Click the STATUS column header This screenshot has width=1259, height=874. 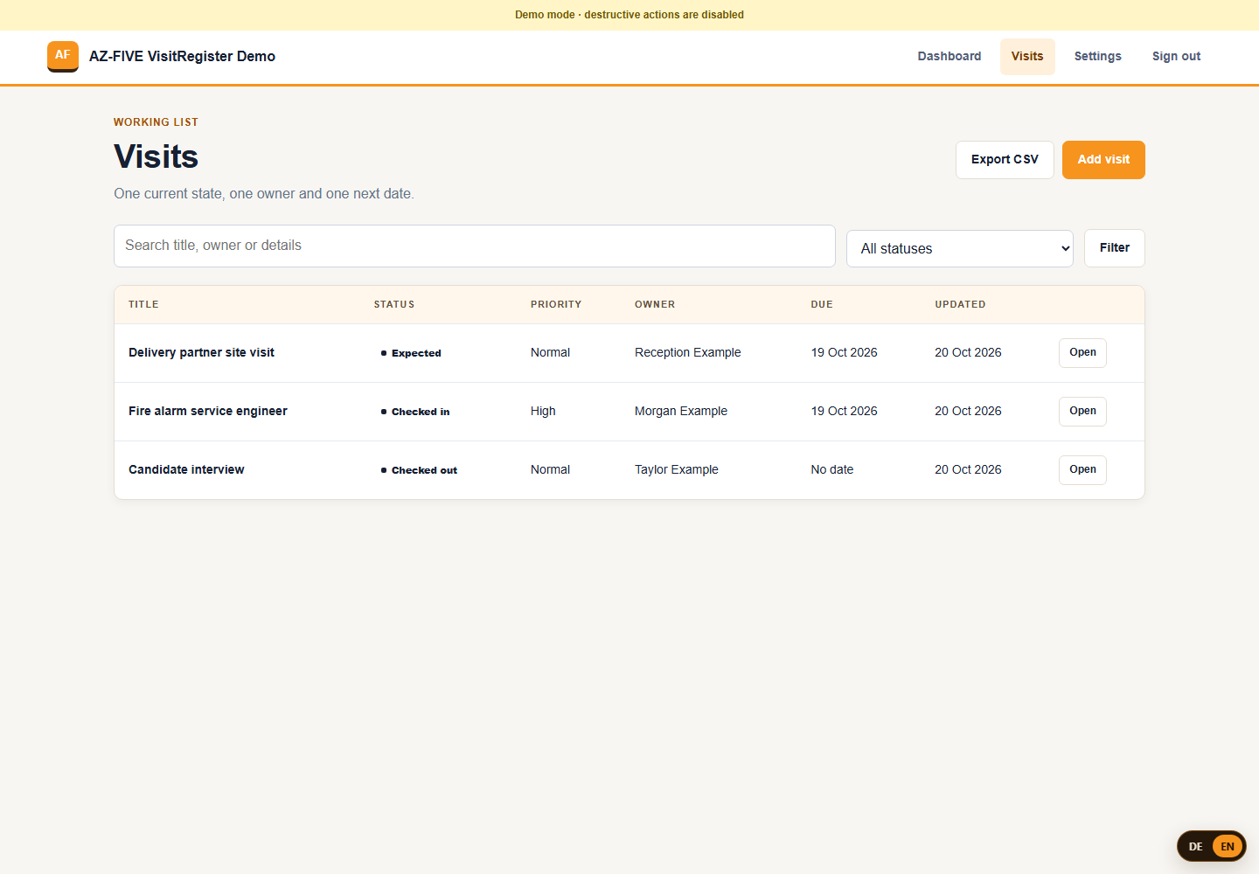[394, 305]
